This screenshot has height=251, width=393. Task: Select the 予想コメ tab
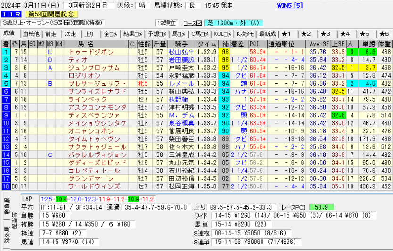pyautogui.click(x=156, y=34)
